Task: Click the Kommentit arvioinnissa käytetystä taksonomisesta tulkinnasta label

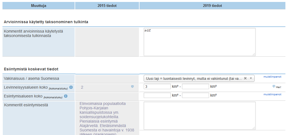Action: point(33,33)
